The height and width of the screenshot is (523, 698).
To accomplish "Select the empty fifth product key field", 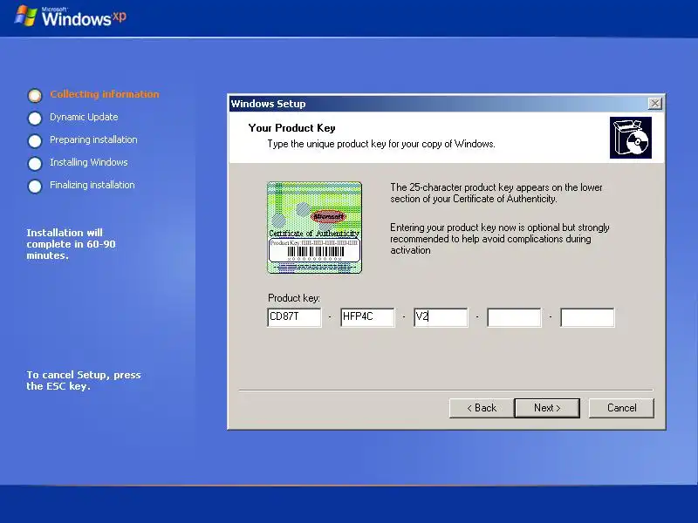I will pyautogui.click(x=587, y=317).
